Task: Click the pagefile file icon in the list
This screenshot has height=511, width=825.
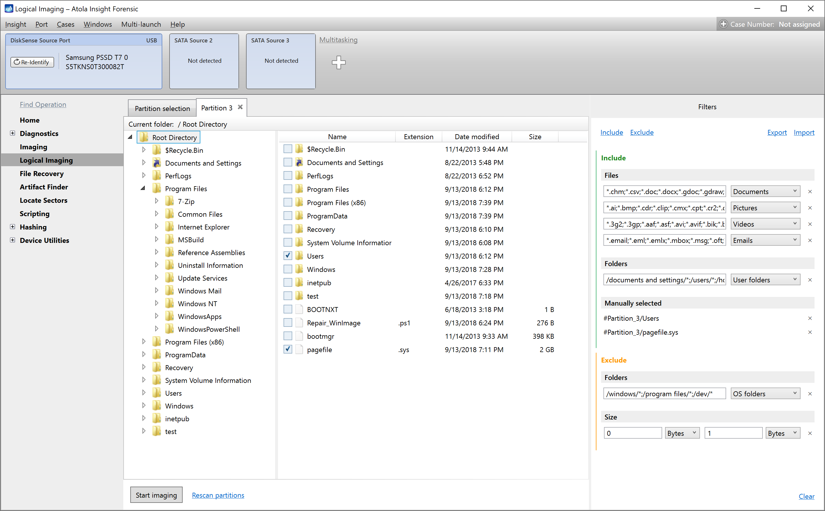Action: (299, 349)
